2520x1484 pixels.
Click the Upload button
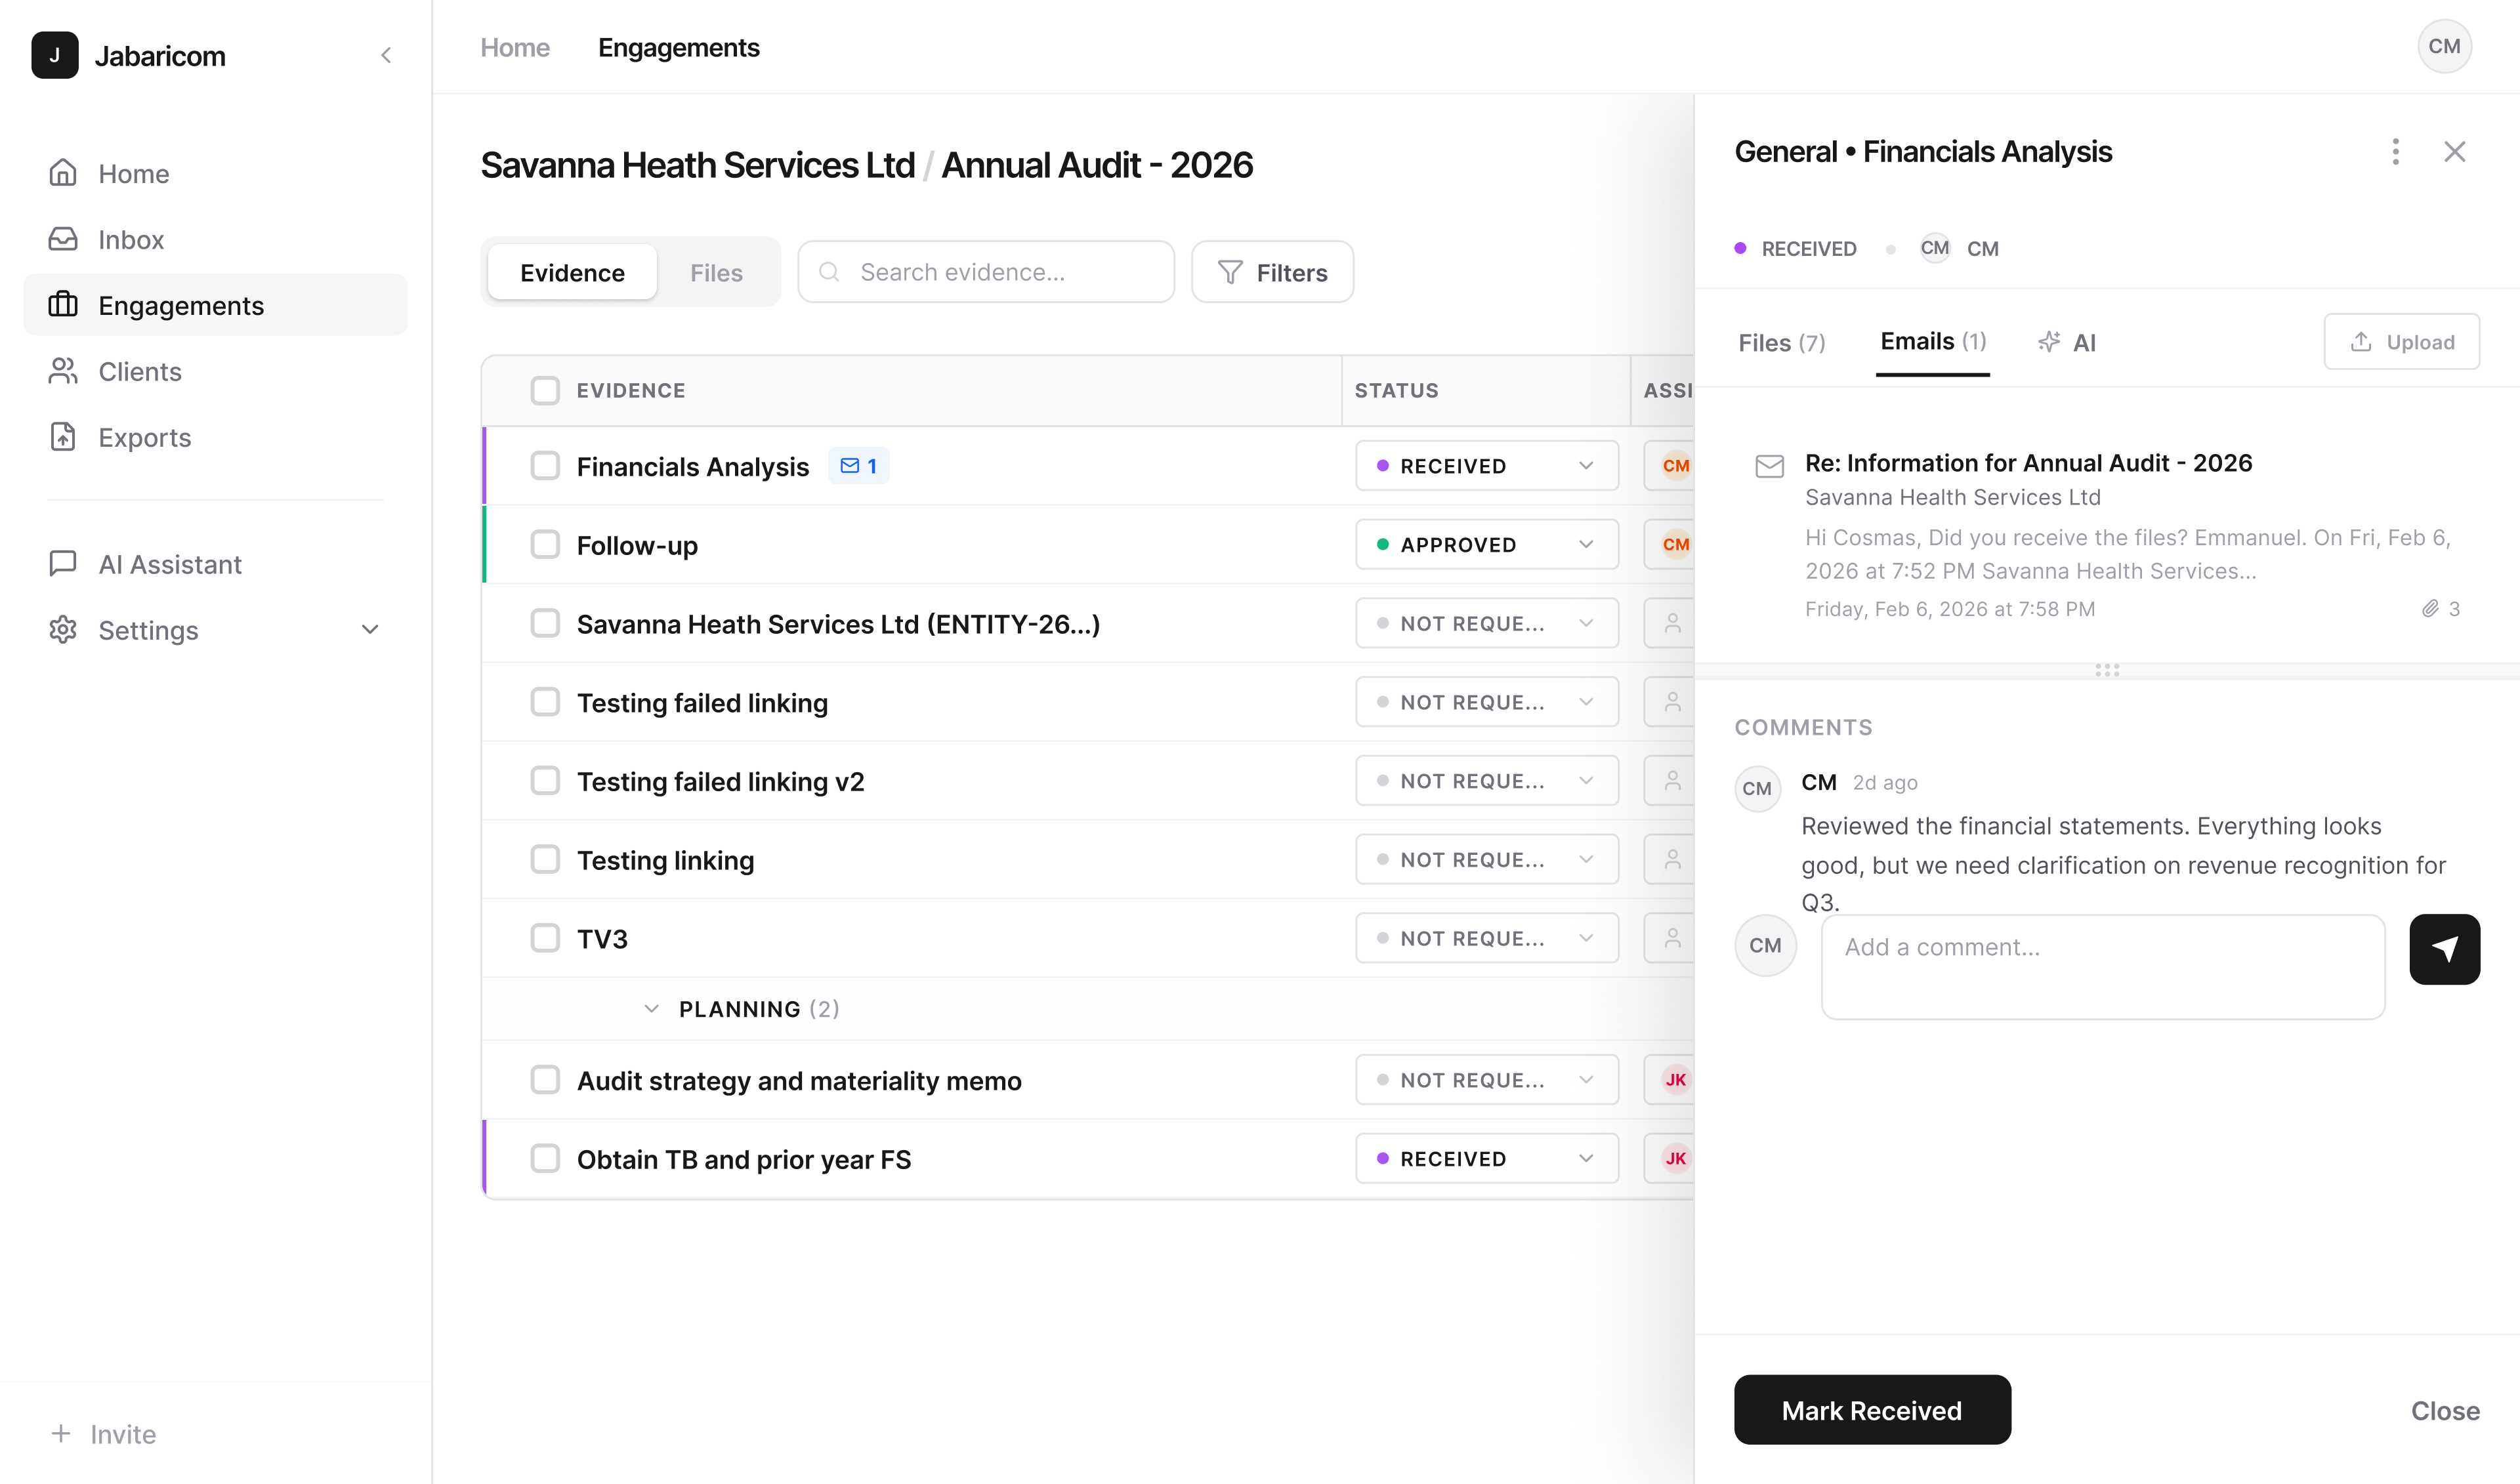[2401, 342]
